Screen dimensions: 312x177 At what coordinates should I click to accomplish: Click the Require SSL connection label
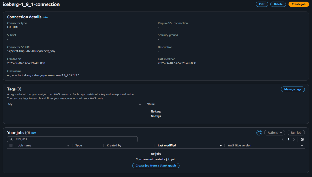173,23
